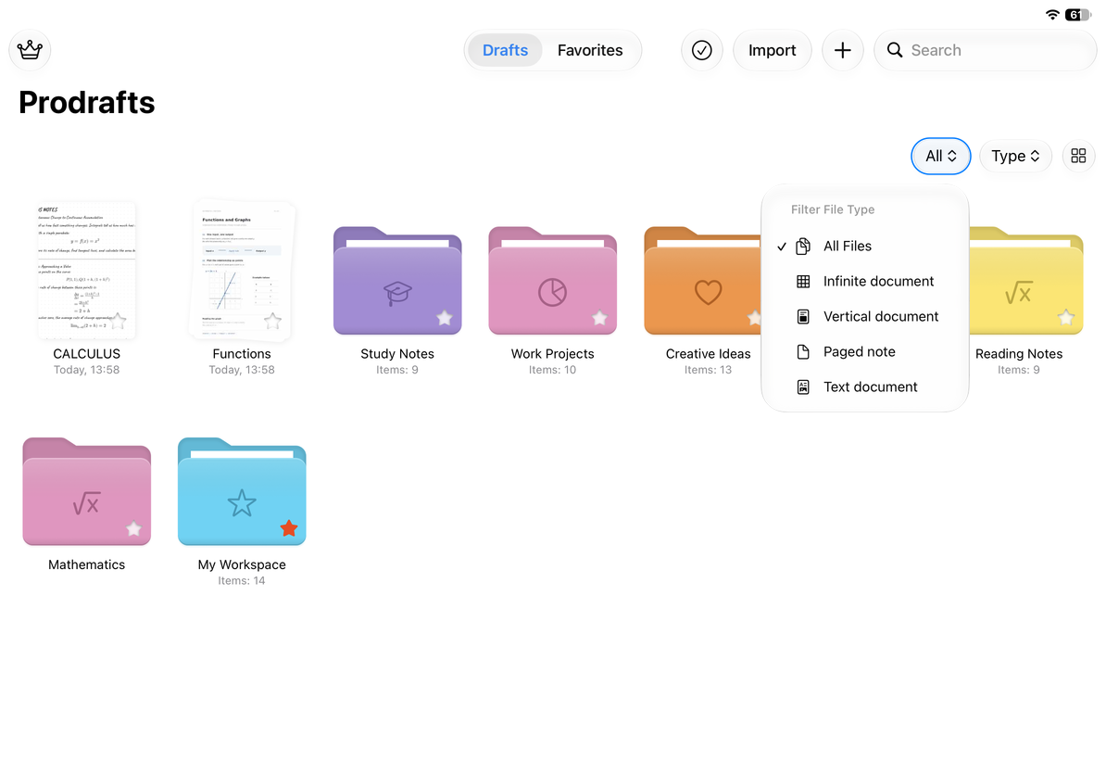Switch to the Drafts tab
Image resolution: width=1106 pixels, height=773 pixels.
click(x=505, y=50)
